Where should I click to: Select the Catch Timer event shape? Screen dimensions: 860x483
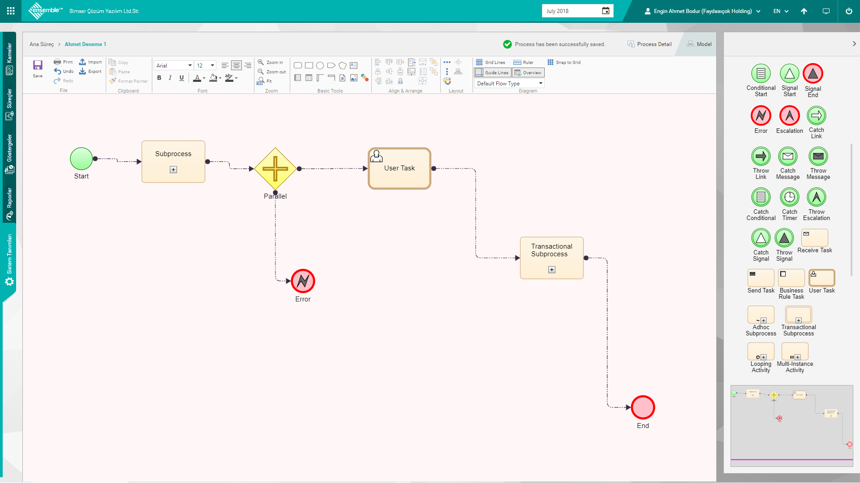789,197
